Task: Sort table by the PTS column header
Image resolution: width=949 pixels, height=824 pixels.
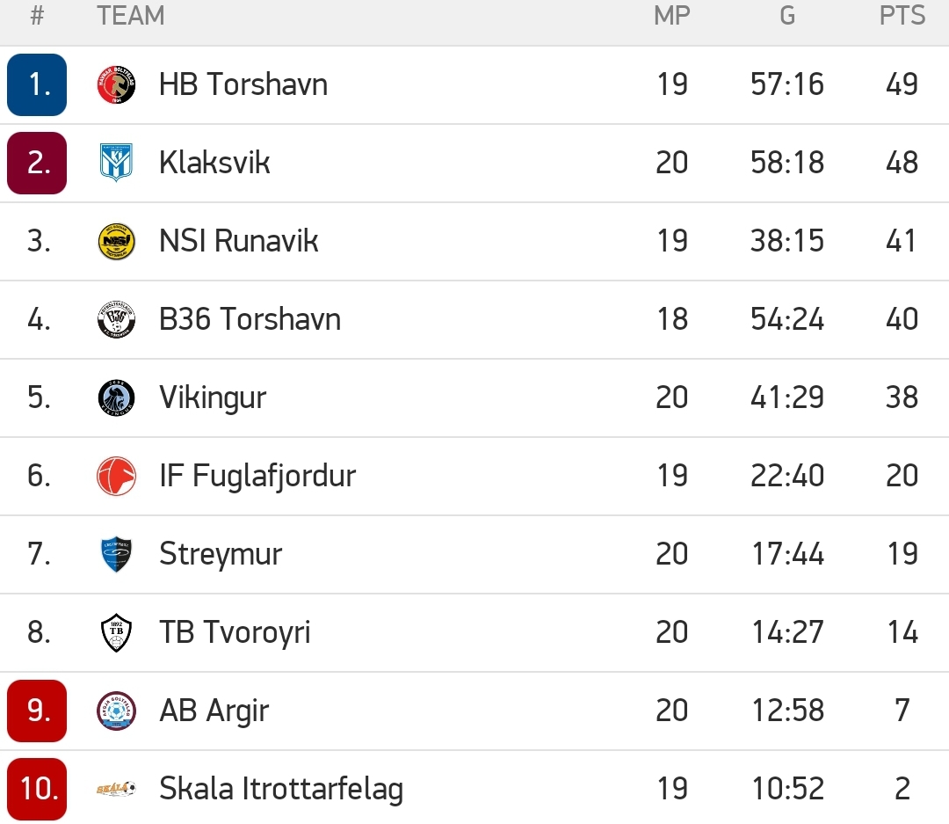Action: pos(902,15)
